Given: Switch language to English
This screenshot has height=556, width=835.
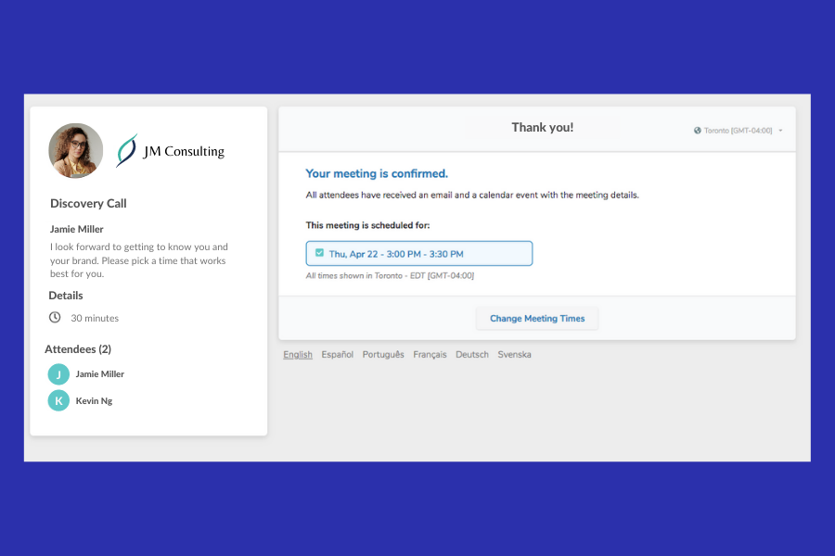Looking at the screenshot, I should click(x=298, y=354).
